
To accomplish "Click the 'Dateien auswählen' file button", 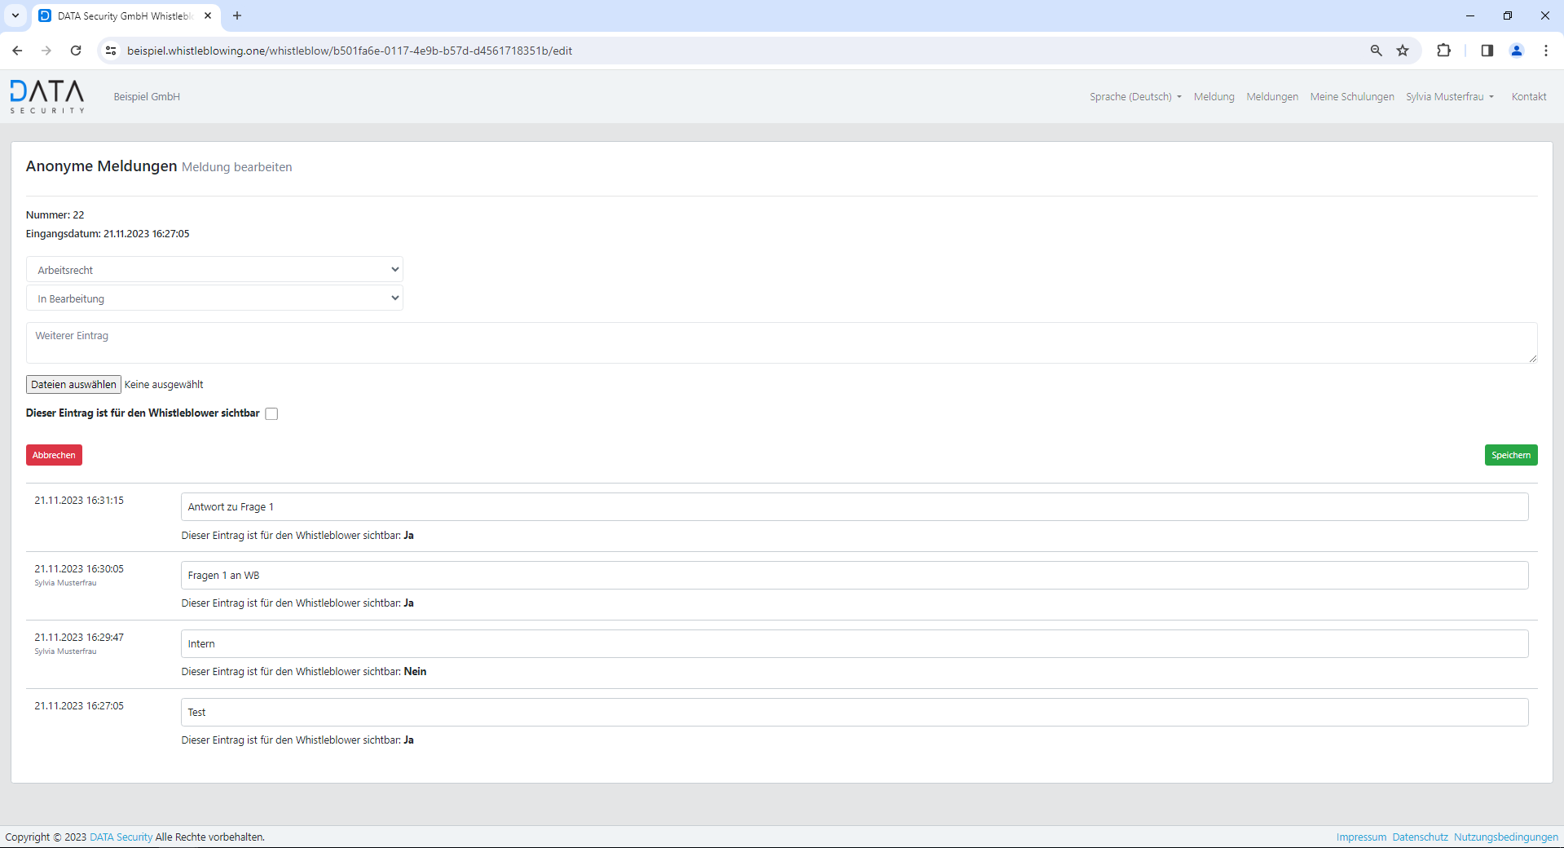I will coord(73,385).
